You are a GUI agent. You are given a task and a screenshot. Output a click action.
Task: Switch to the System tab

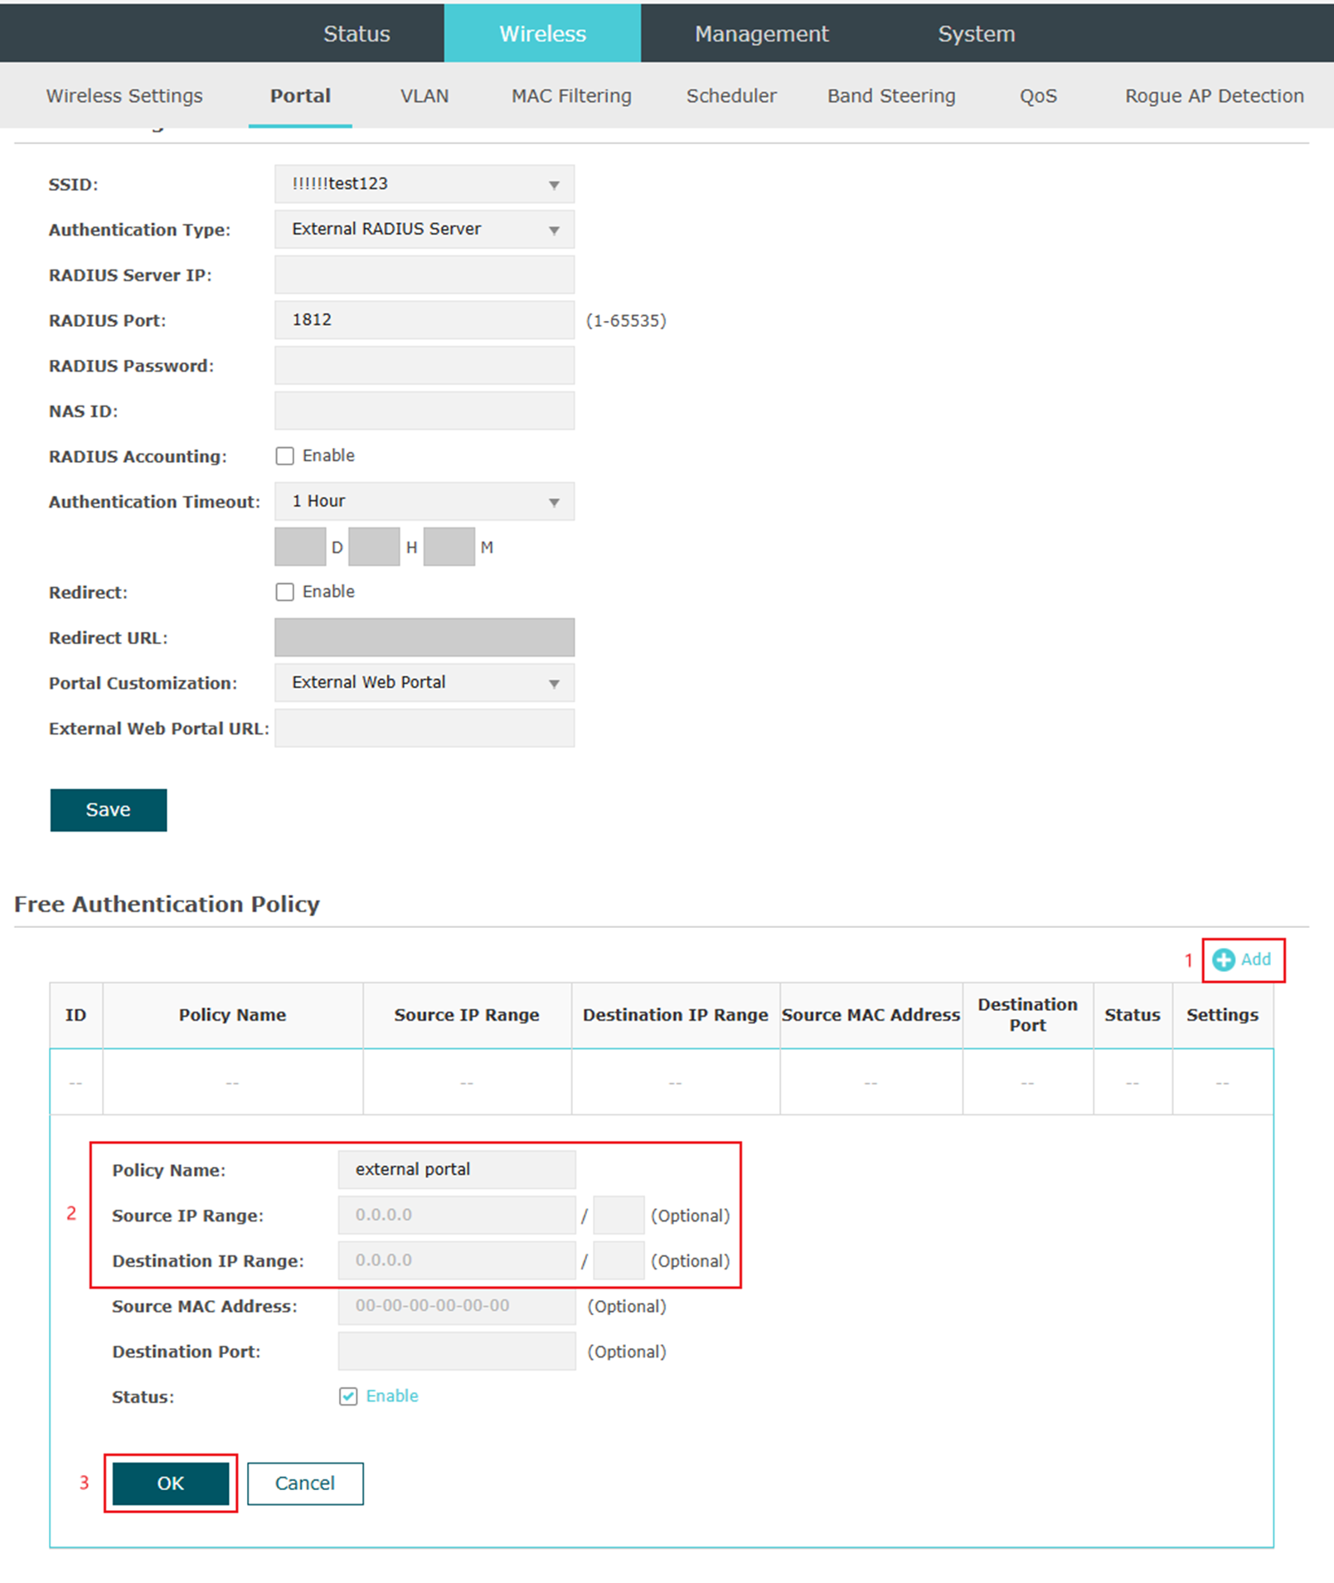[x=976, y=33]
